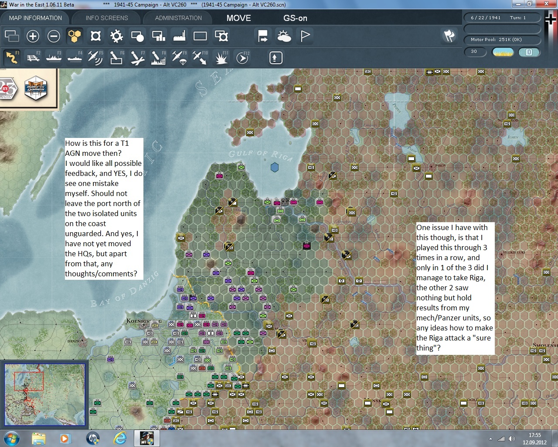Screen dimensions: 558x447
Task: Click the War in the East taskbar icon
Action: [146, 438]
